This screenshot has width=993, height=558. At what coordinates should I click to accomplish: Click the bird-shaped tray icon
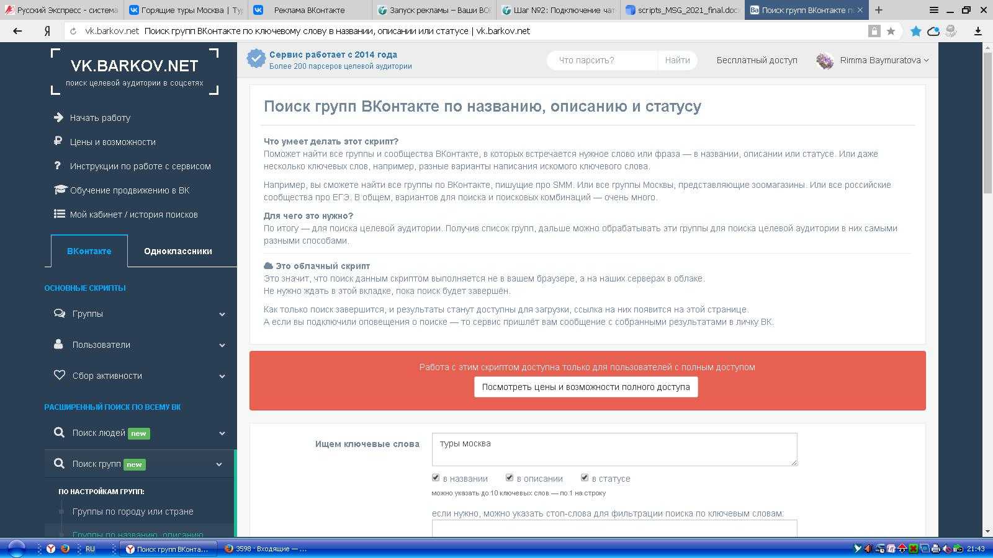click(x=858, y=549)
